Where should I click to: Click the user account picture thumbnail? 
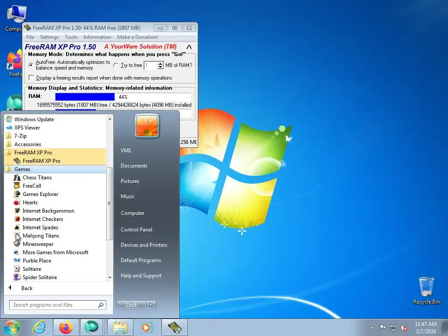point(147,126)
